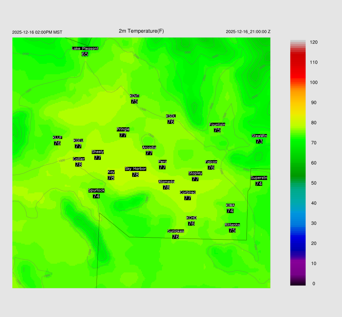Viewport: 342px width, 317px height.
Task: Click the Fountain station label
Action: [x=217, y=124]
